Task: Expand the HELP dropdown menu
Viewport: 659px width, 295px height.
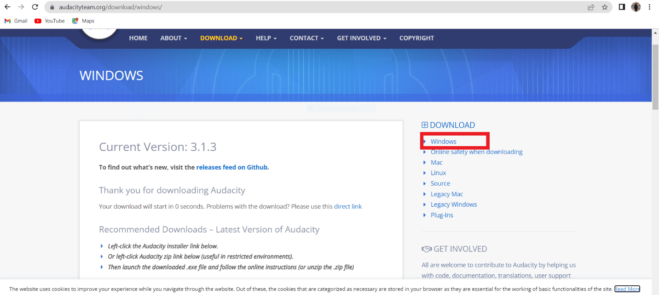Action: tap(266, 38)
